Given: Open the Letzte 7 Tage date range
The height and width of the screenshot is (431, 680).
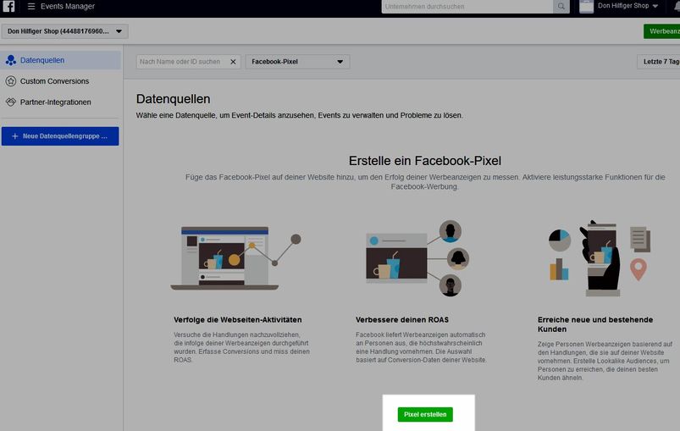Looking at the screenshot, I should [658, 62].
